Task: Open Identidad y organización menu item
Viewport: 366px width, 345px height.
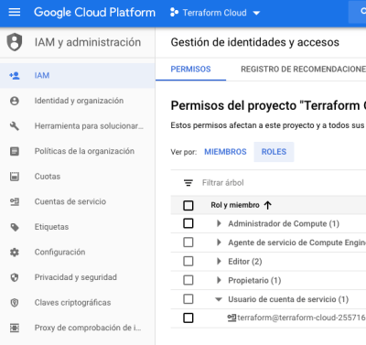Action: coord(78,101)
